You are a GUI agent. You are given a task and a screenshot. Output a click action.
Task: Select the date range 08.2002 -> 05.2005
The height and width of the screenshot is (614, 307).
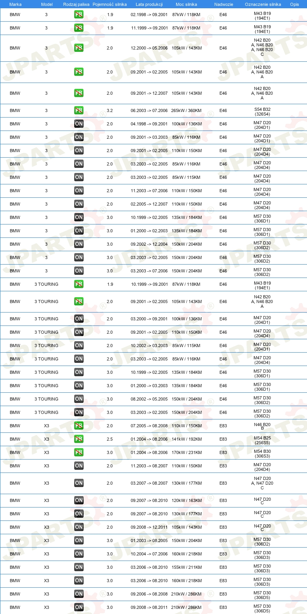(149, 399)
